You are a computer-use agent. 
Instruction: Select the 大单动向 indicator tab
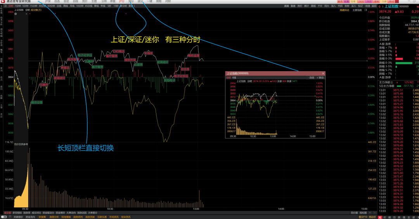pos(71,213)
